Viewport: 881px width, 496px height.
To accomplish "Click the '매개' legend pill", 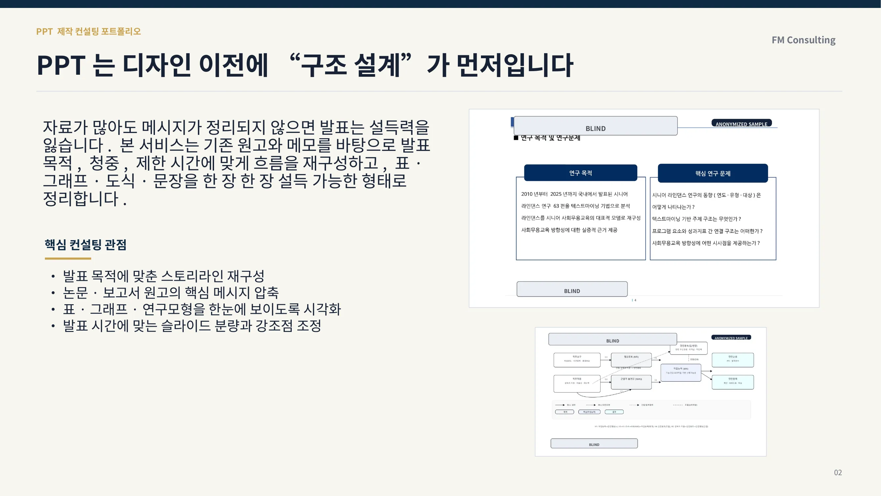I will point(565,412).
